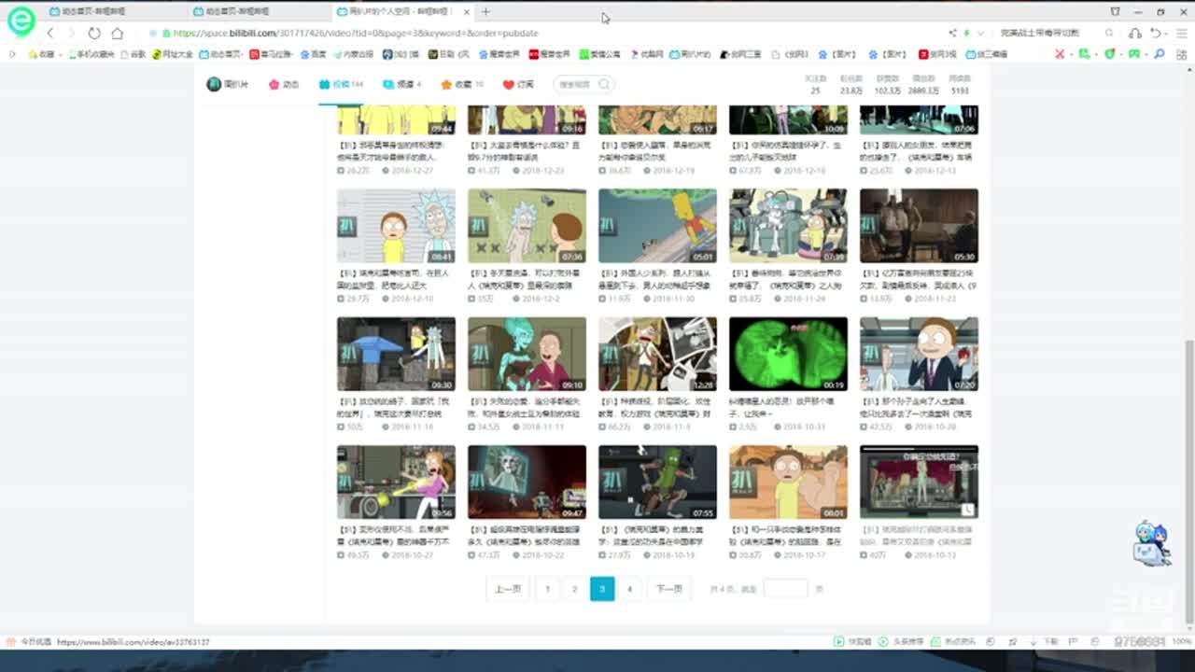Click the magnifier in the space search box
The height and width of the screenshot is (672, 1195).
pyautogui.click(x=604, y=84)
